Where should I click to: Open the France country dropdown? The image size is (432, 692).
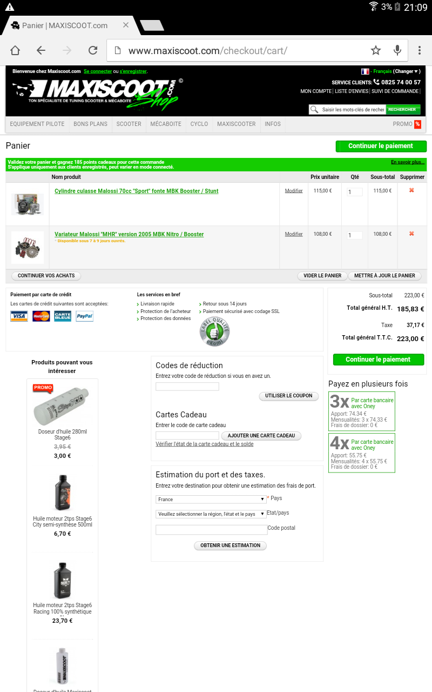point(211,499)
